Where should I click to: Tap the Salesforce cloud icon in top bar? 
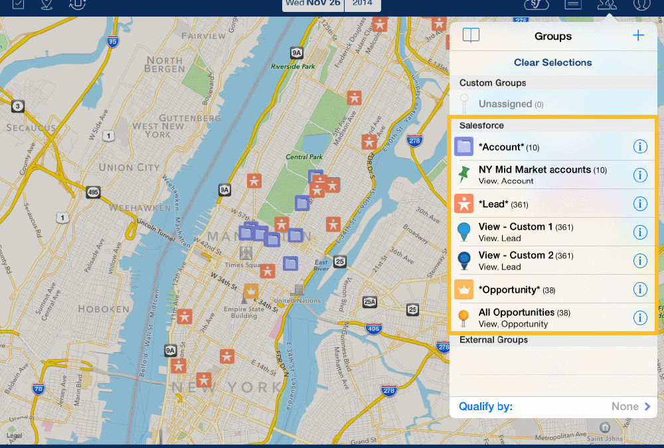[x=537, y=4]
